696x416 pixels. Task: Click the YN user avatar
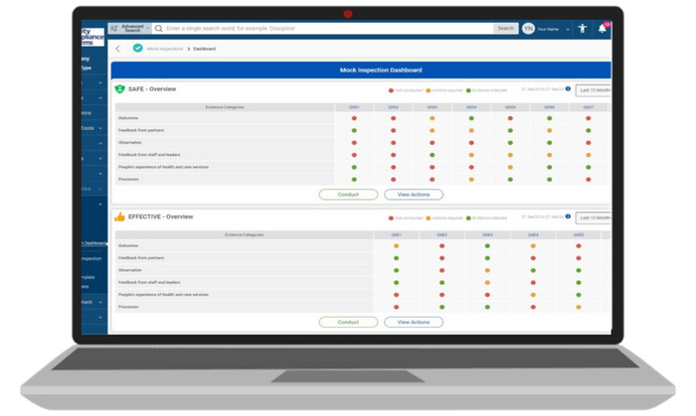[528, 29]
